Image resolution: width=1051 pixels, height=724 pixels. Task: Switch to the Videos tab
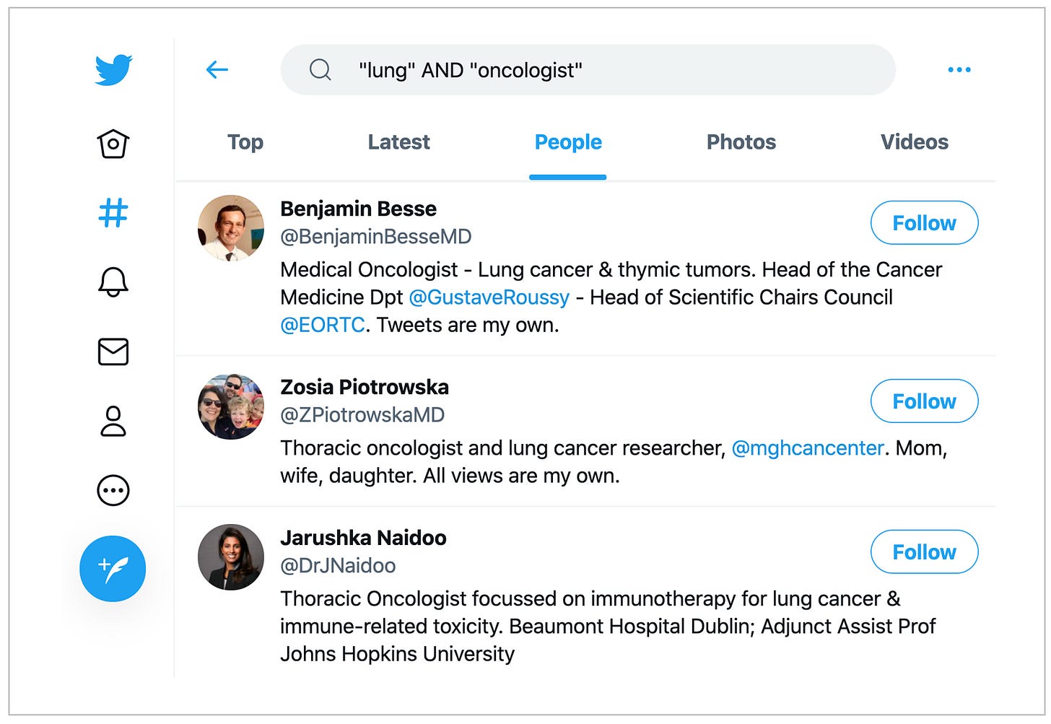coord(915,142)
